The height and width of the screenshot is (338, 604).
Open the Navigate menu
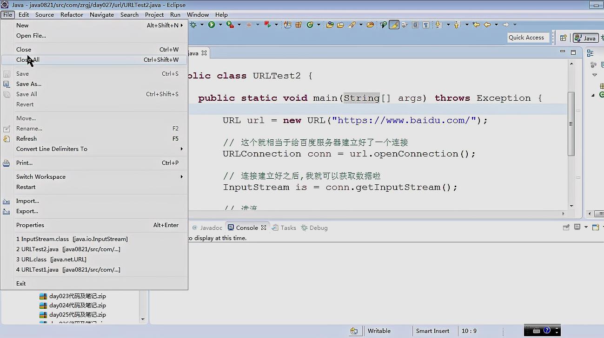pos(102,14)
